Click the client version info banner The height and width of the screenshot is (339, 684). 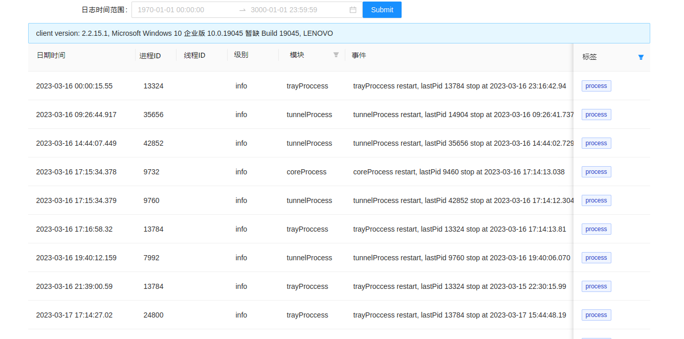pyautogui.click(x=339, y=33)
